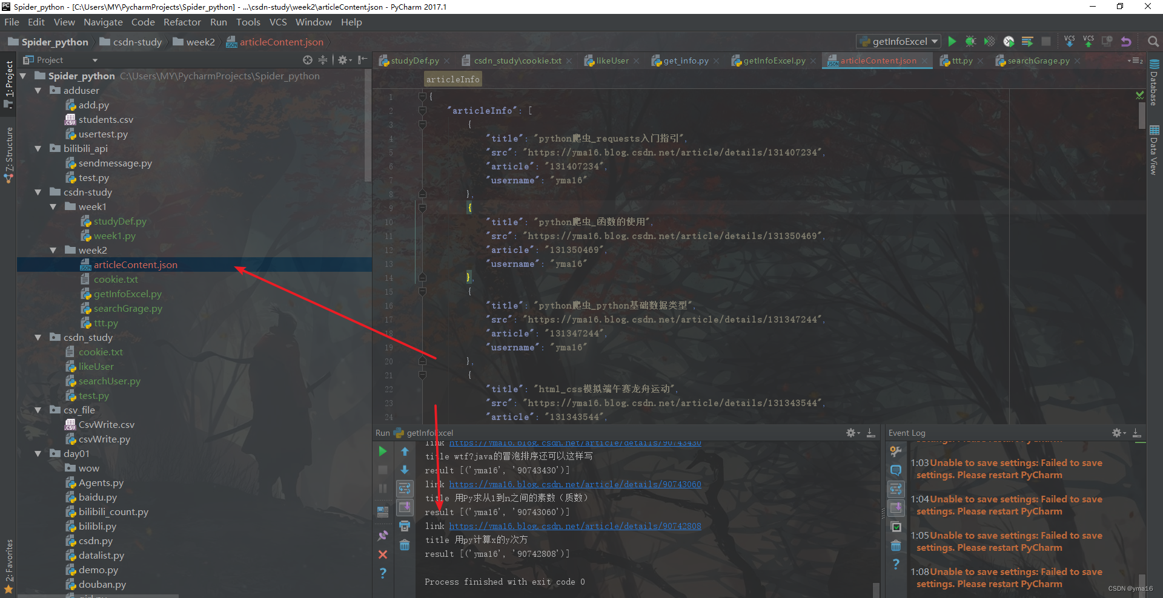The height and width of the screenshot is (598, 1163).
Task: Collapse the bilibili_api folder
Action: pyautogui.click(x=38, y=148)
